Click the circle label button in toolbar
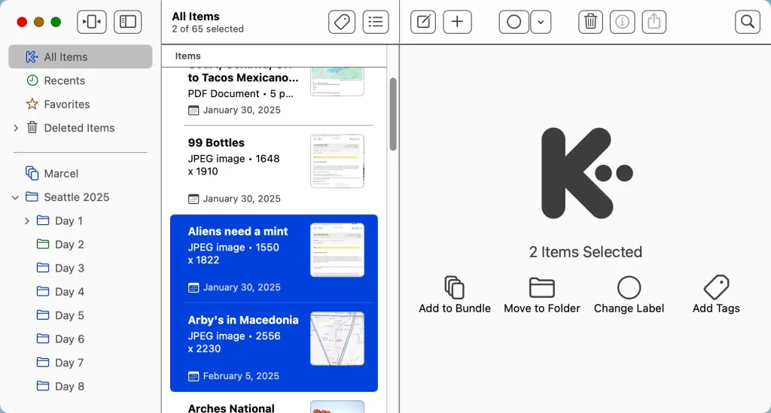Screen dimensions: 771x413 click(513, 22)
